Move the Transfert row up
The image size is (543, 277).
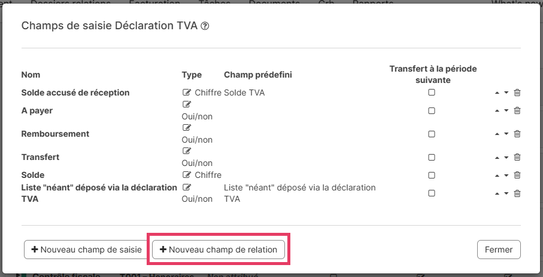pyautogui.click(x=497, y=158)
